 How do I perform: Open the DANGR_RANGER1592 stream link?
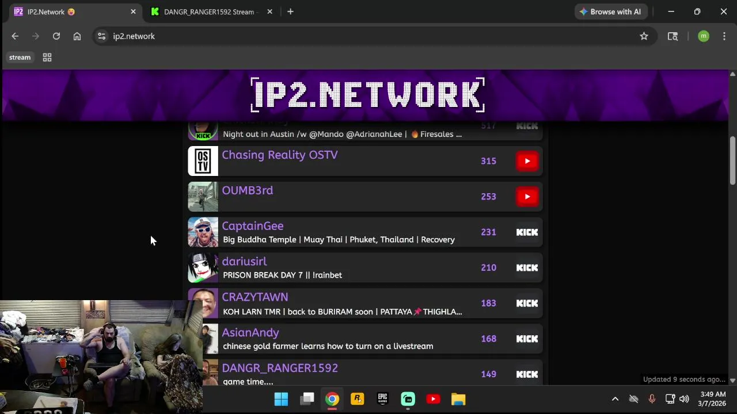(x=280, y=368)
